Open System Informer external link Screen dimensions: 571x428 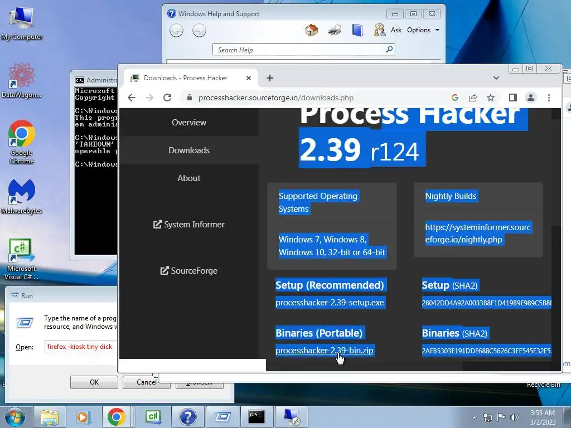pyautogui.click(x=189, y=224)
